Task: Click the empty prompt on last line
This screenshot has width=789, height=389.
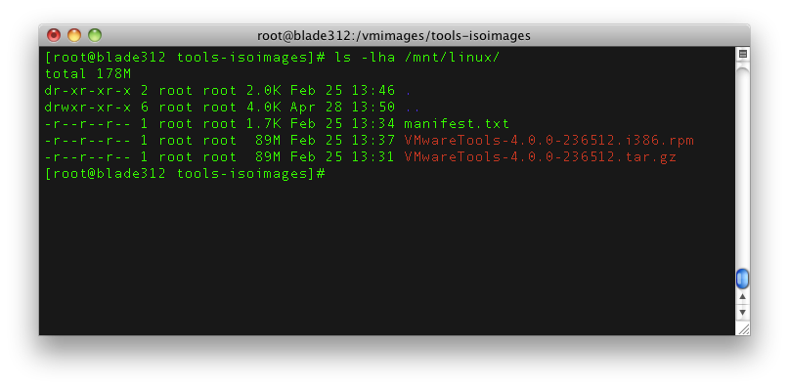Action: 185,174
